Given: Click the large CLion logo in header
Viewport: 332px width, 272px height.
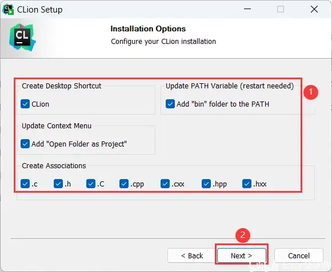Looking at the screenshot, I should [x=22, y=37].
